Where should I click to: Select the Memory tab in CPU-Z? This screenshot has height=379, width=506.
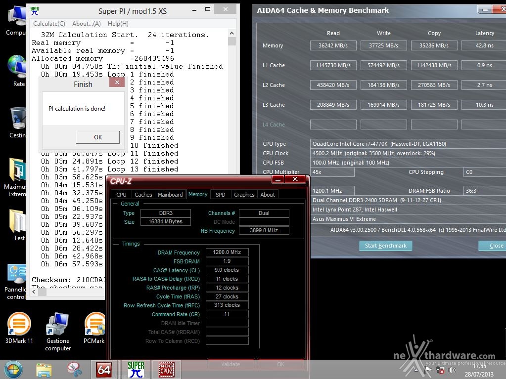click(198, 194)
